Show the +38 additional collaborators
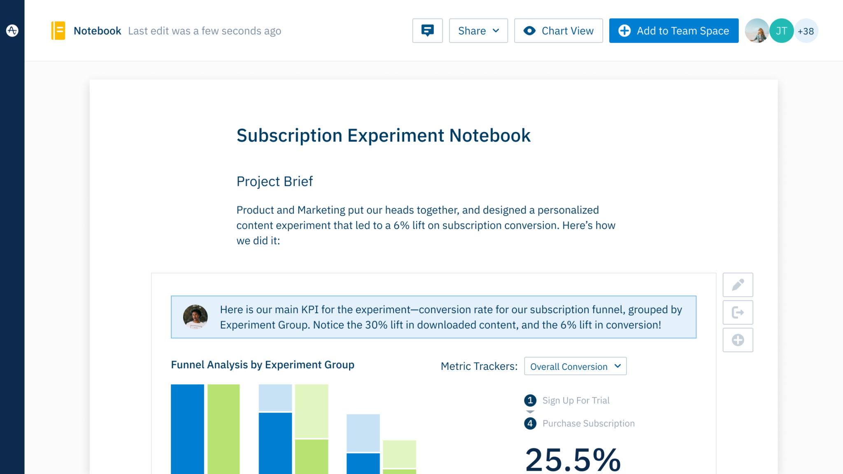This screenshot has height=474, width=843. pos(806,31)
